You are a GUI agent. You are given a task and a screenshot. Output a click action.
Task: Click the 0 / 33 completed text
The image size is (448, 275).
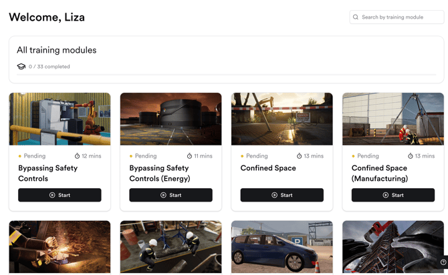tap(49, 67)
